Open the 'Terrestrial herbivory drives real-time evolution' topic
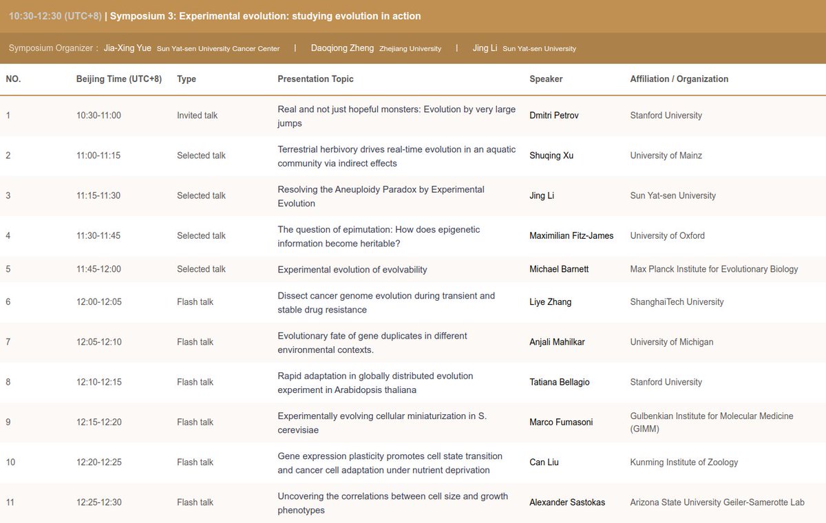This screenshot has height=523, width=826. pos(396,156)
